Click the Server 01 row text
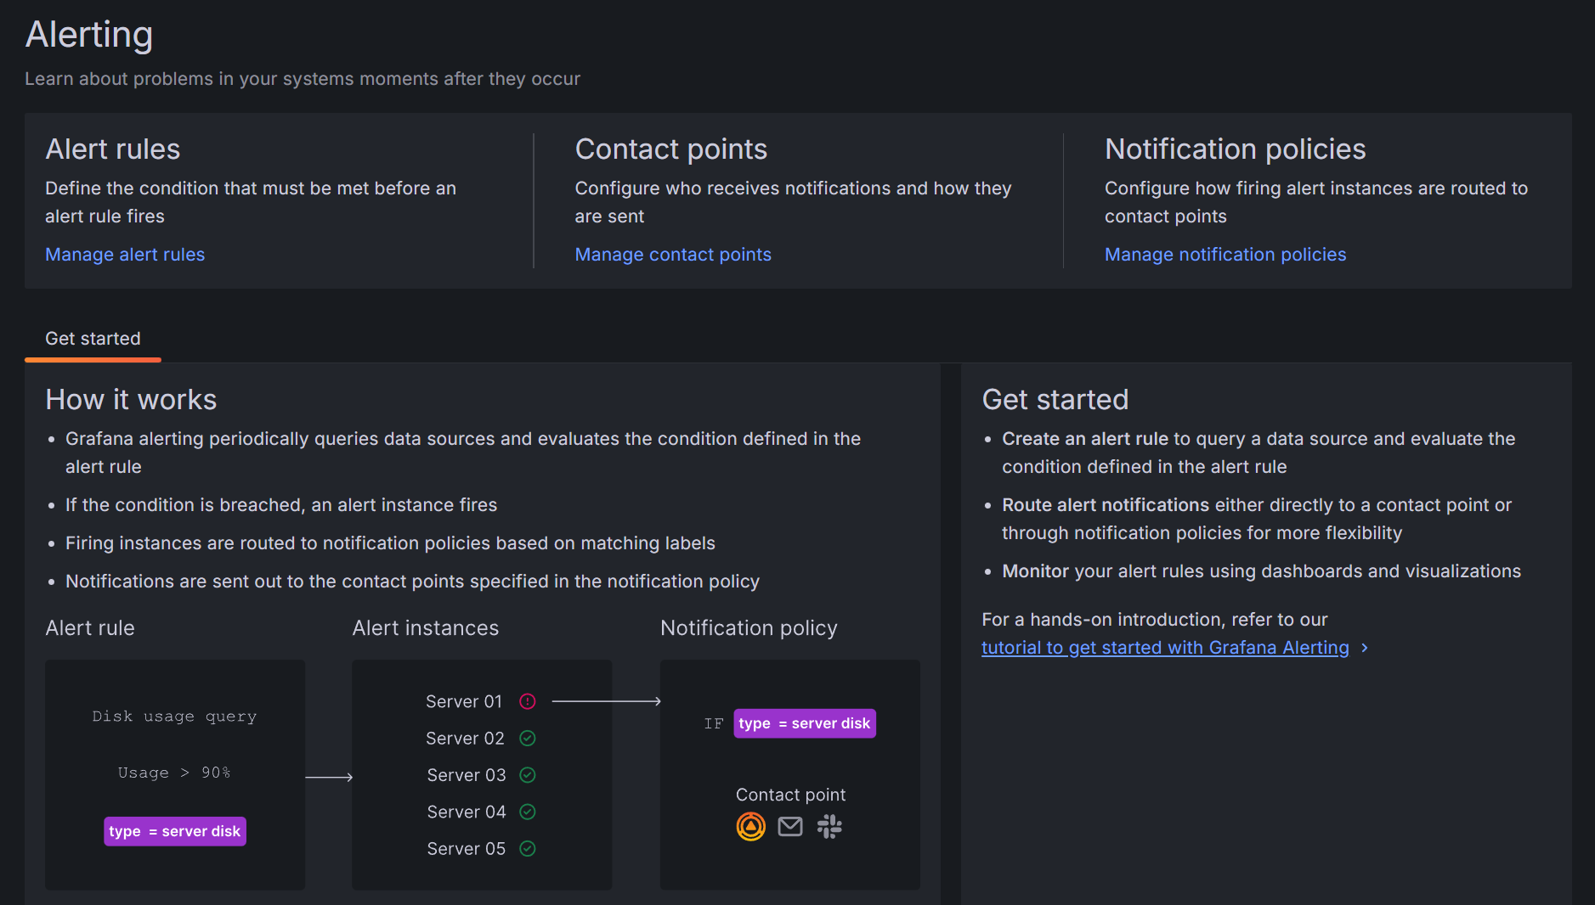Viewport: 1595px width, 905px height. [x=464, y=701]
